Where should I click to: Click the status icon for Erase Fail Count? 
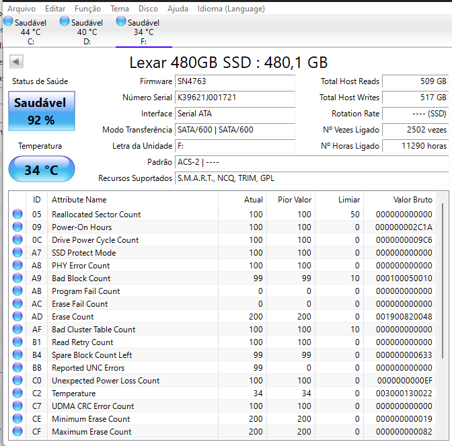click(17, 303)
